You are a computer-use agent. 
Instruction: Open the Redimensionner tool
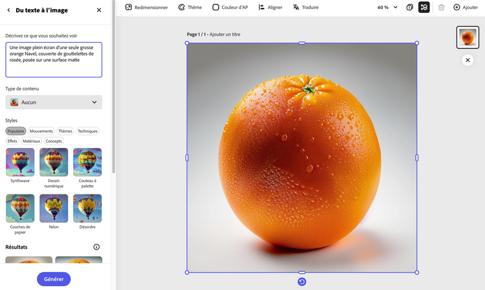tap(147, 7)
